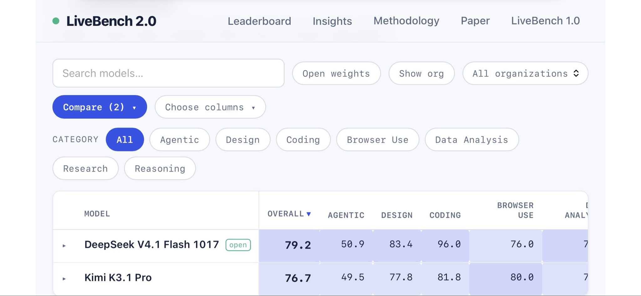This screenshot has width=641, height=296.
Task: Go to the Insights page
Action: click(x=332, y=21)
